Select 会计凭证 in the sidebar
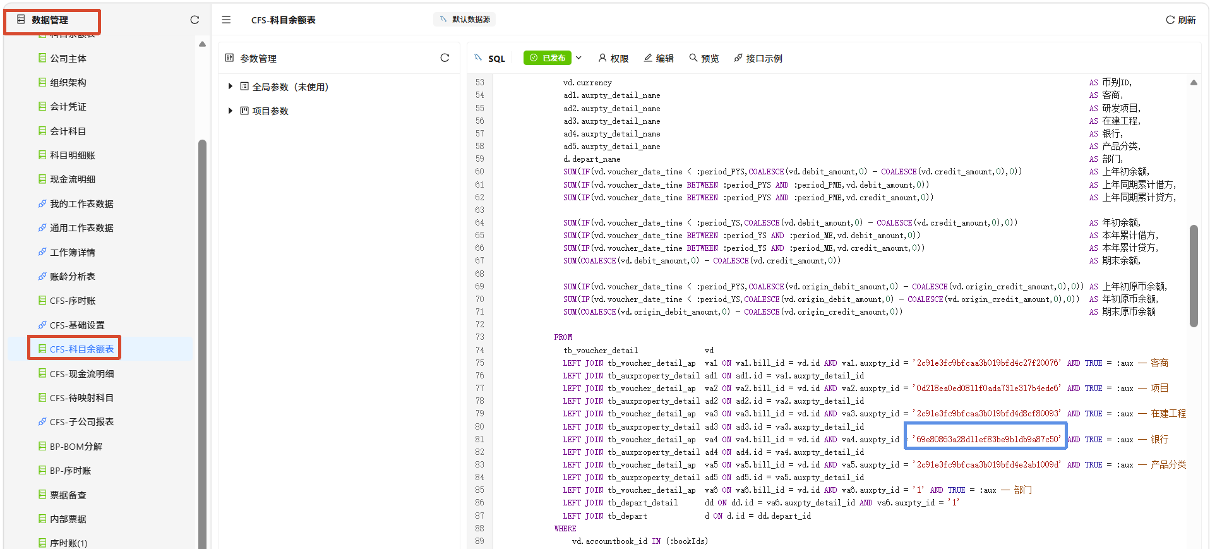The height and width of the screenshot is (549, 1210). [68, 107]
